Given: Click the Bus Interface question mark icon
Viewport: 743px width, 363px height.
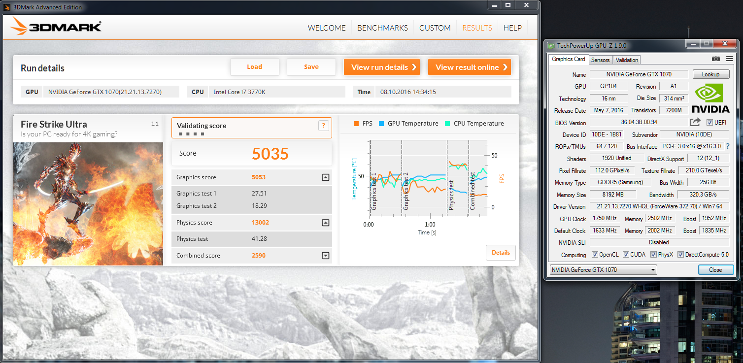Looking at the screenshot, I should tap(727, 146).
